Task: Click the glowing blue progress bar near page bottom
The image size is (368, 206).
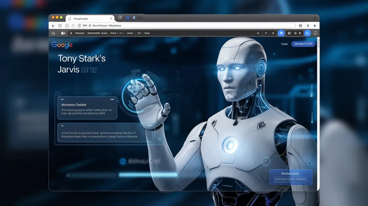Action: tap(148, 175)
